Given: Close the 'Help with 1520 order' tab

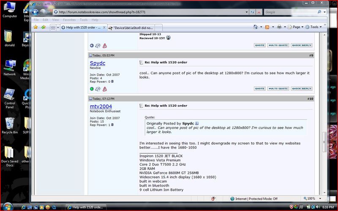Looking at the screenshot, I should [x=104, y=27].
